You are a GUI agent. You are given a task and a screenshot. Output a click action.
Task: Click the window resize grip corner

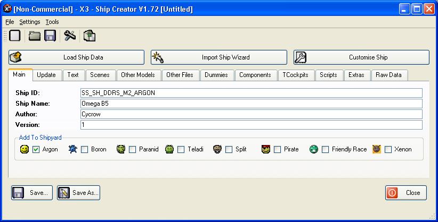pyautogui.click(x=433, y=217)
